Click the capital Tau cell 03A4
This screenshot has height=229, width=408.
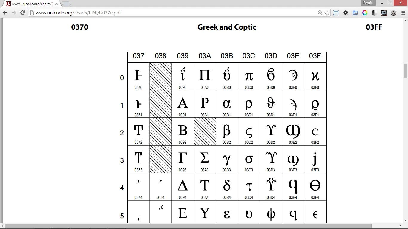point(205,187)
